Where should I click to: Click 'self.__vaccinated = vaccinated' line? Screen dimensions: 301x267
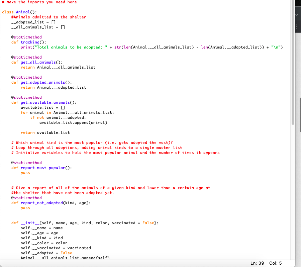click(x=56, y=248)
